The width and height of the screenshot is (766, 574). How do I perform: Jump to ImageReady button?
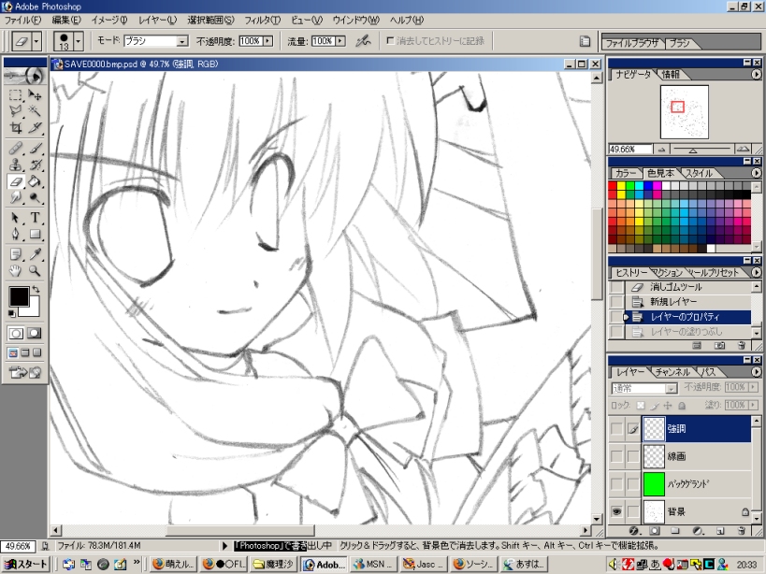(x=25, y=372)
